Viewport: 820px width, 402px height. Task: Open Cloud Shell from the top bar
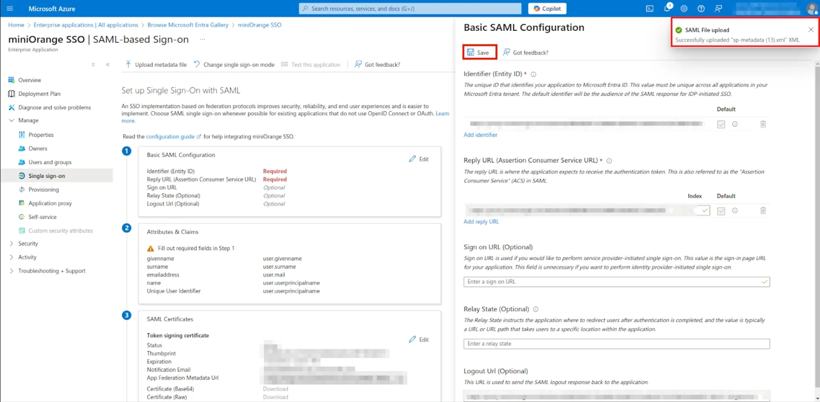coord(649,8)
